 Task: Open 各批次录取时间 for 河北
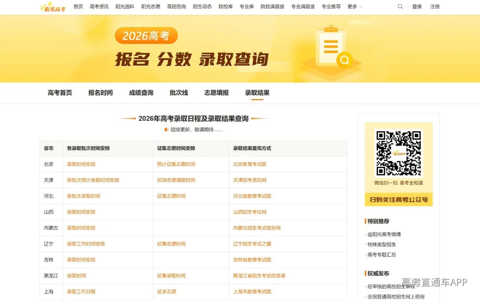84,196
